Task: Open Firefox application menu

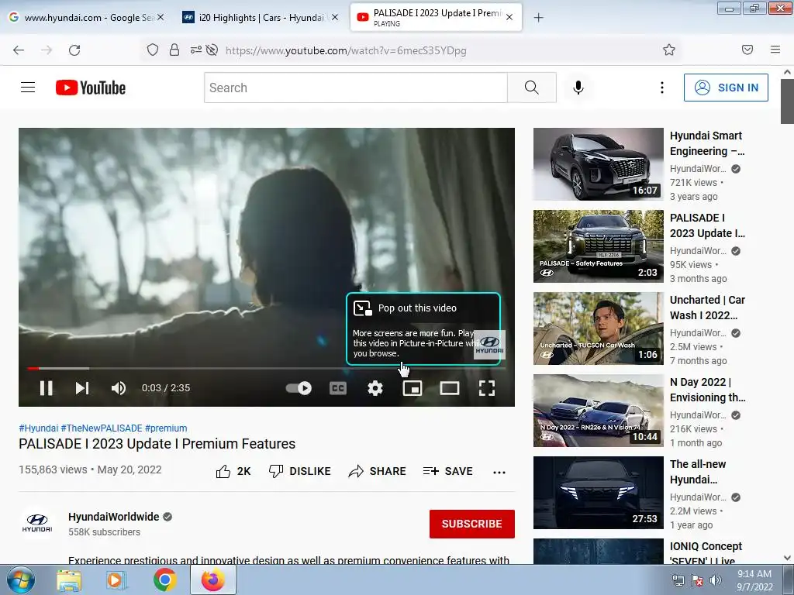Action: [x=775, y=50]
